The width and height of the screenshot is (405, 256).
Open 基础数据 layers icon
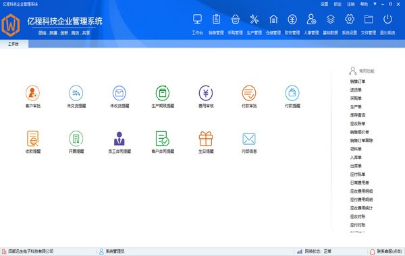(330, 20)
